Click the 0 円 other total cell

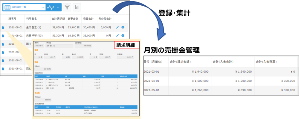(108, 35)
